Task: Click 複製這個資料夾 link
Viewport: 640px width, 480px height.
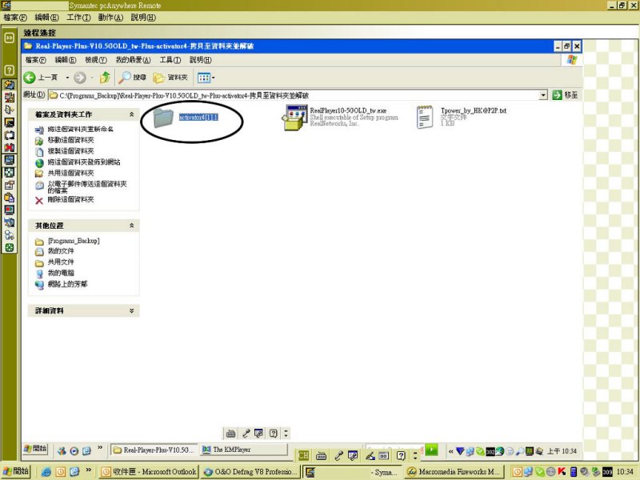Action: 70,151
